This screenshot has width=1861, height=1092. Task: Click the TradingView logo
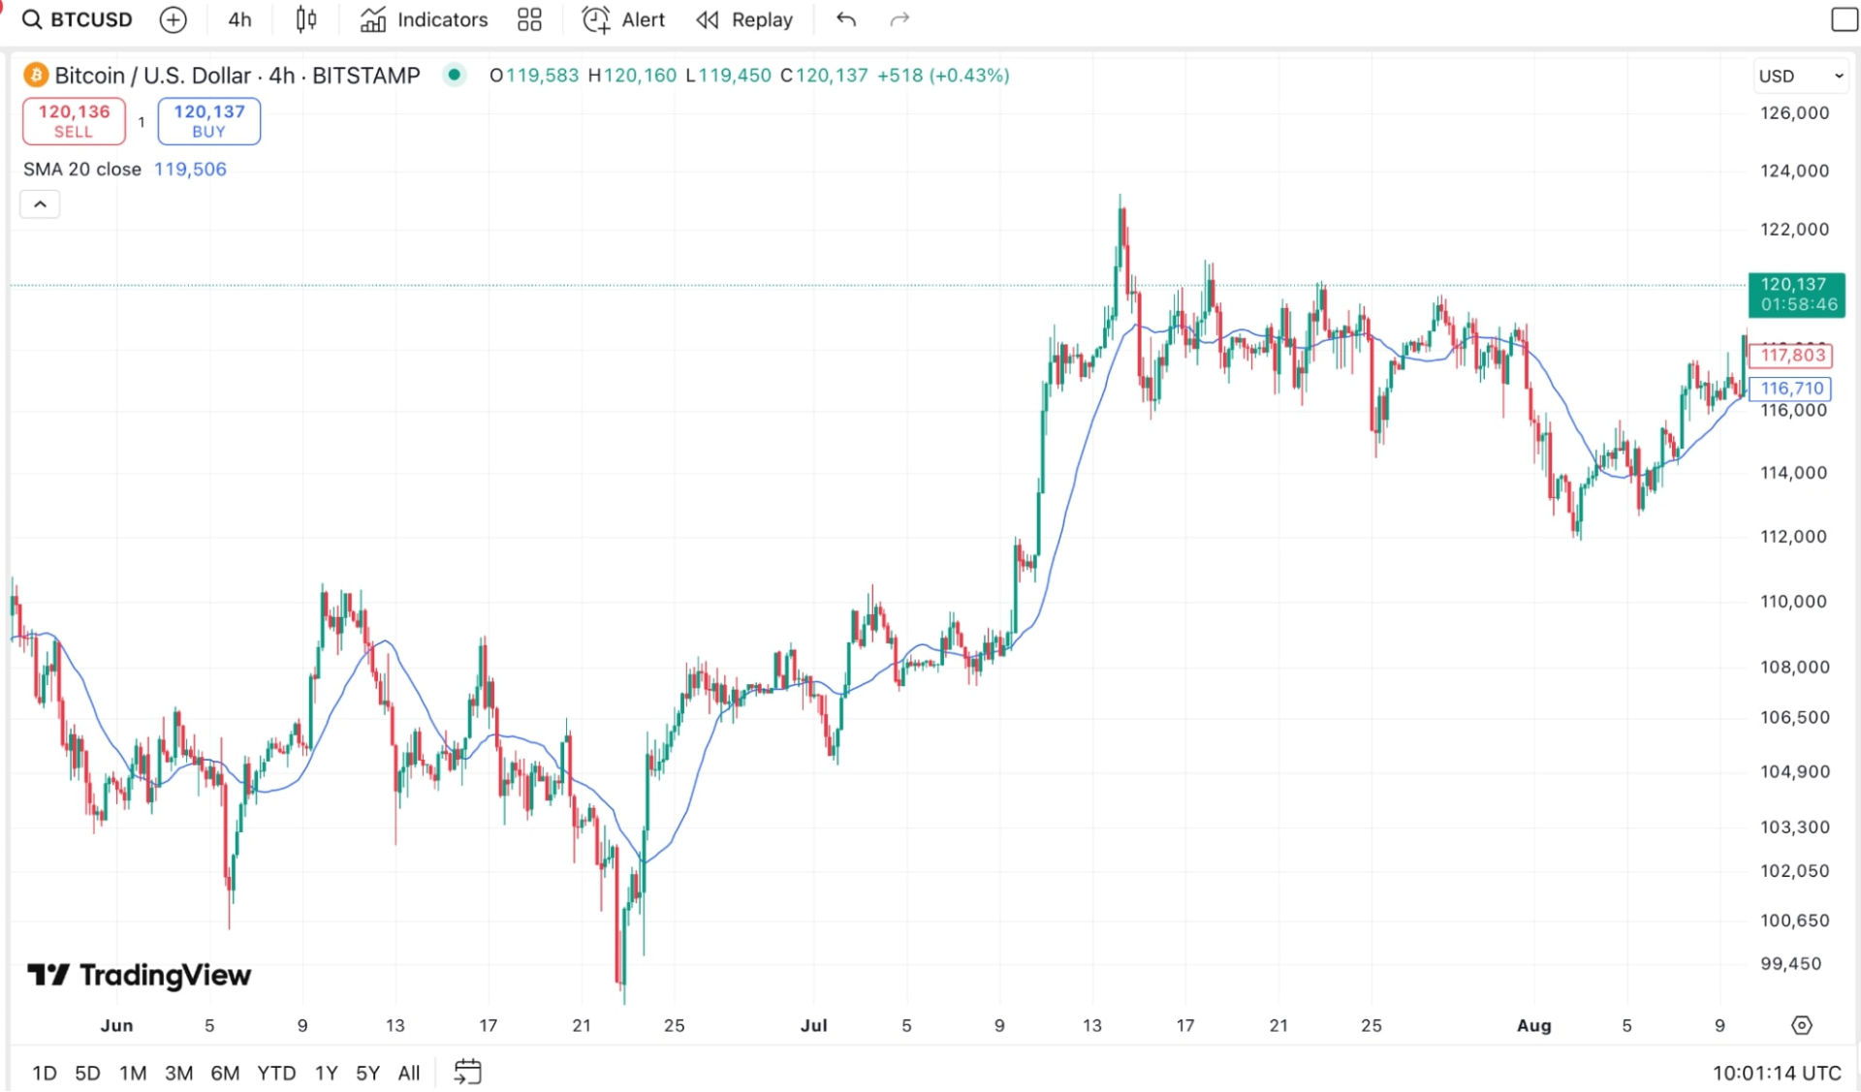pyautogui.click(x=139, y=976)
